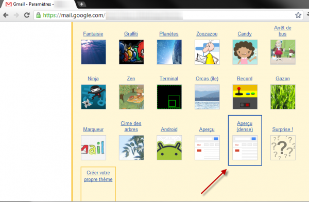Image resolution: width=309 pixels, height=202 pixels.
Task: Click the Marqueur link
Action: [93, 129]
